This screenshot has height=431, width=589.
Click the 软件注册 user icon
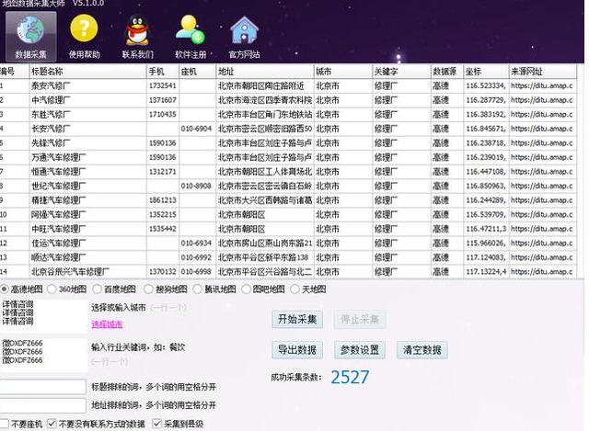point(191,33)
